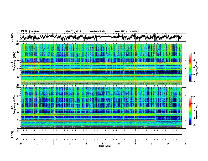Click time axis tick label "8"

pos(152,144)
